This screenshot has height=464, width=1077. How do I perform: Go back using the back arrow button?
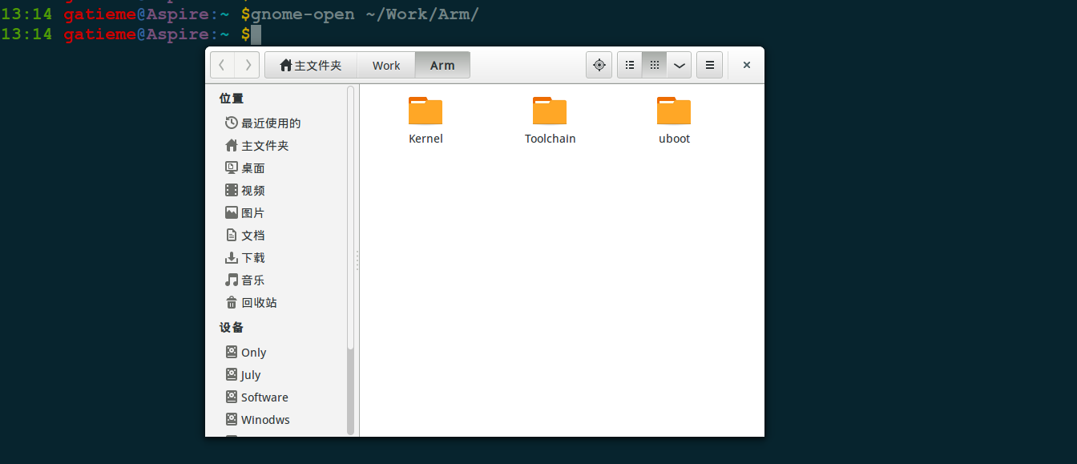tap(221, 65)
